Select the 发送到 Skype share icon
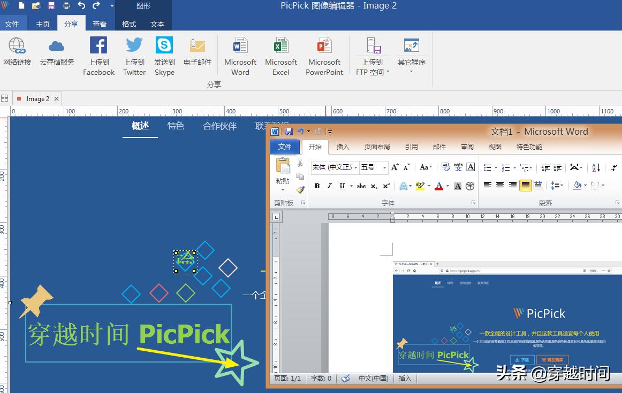The image size is (622, 393). click(164, 53)
